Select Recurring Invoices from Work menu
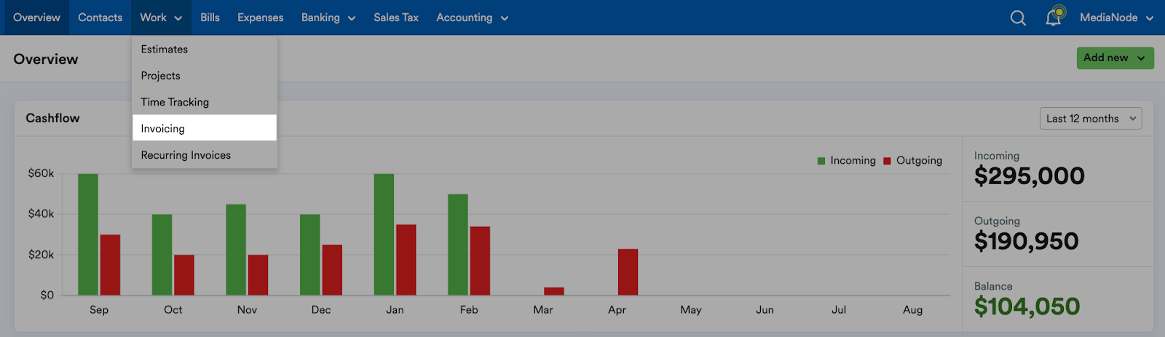This screenshot has width=1165, height=337. coord(204,155)
